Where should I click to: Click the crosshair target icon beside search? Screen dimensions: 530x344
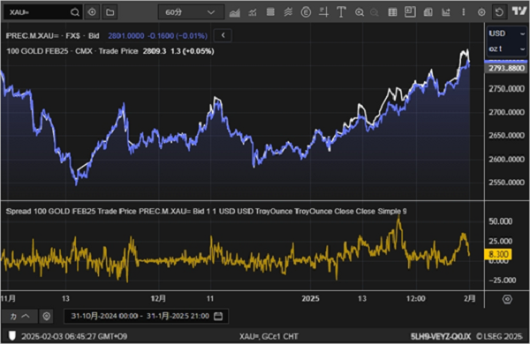[x=92, y=12]
